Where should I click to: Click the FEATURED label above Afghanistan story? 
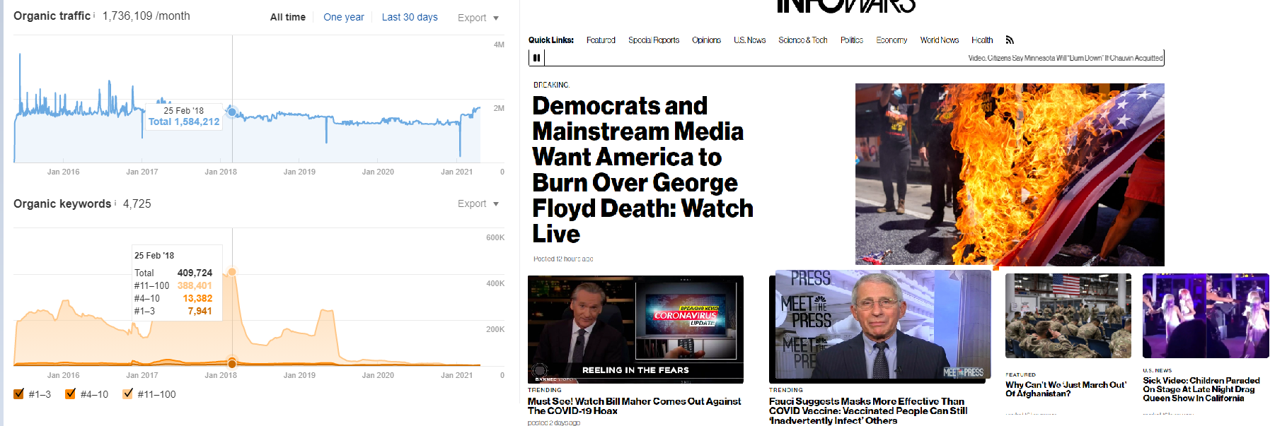coord(1020,374)
